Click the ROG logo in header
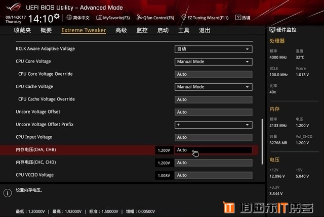The width and height of the screenshot is (324, 217). coord(14,7)
